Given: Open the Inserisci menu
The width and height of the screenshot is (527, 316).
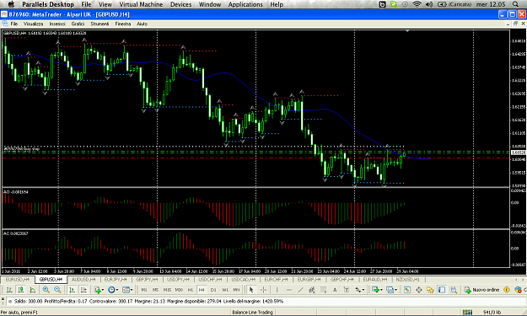Looking at the screenshot, I should tap(57, 24).
